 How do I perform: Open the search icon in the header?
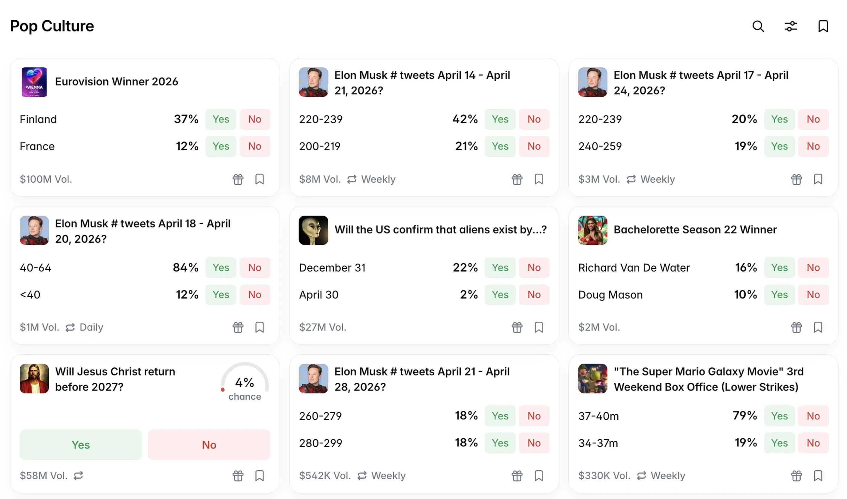click(758, 26)
